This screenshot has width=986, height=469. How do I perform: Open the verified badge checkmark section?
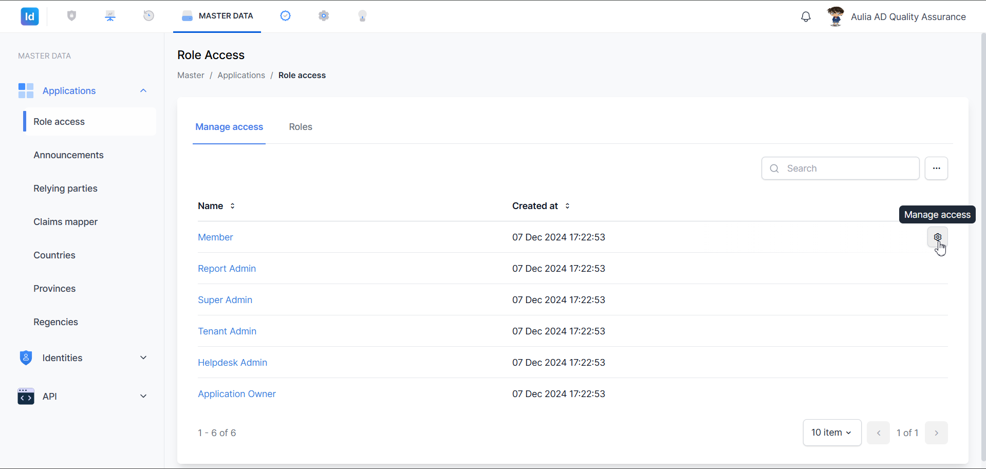[285, 16]
